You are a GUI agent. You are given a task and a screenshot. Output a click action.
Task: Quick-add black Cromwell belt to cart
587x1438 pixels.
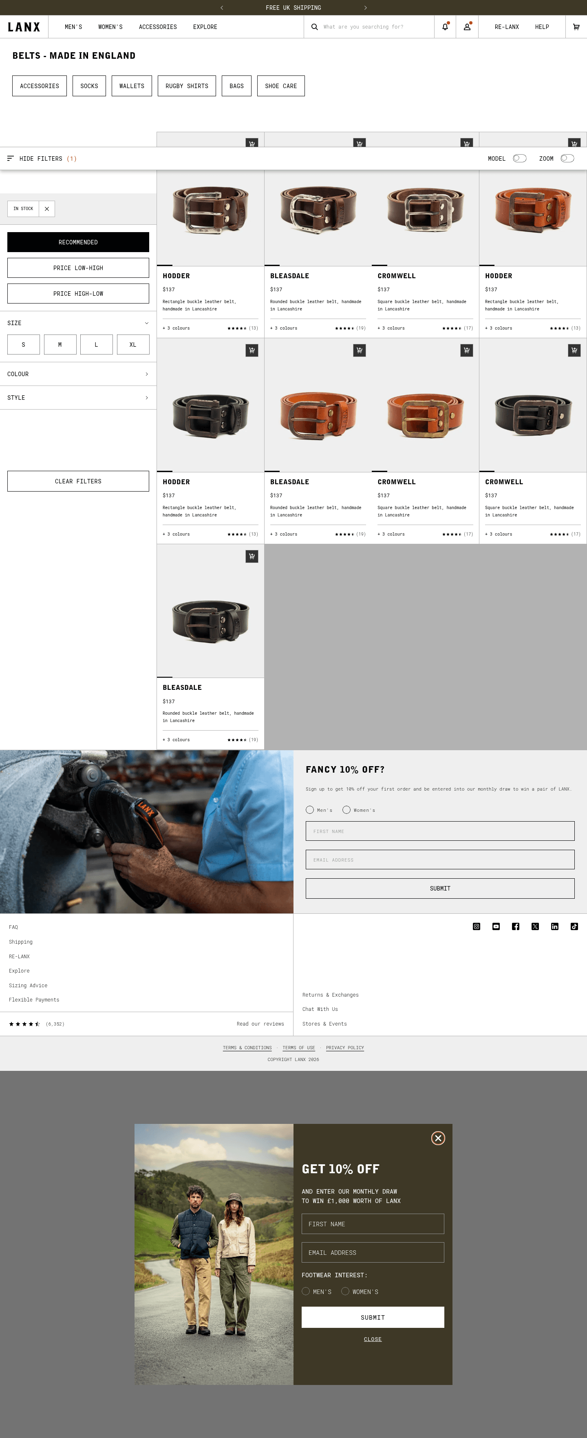tap(574, 350)
